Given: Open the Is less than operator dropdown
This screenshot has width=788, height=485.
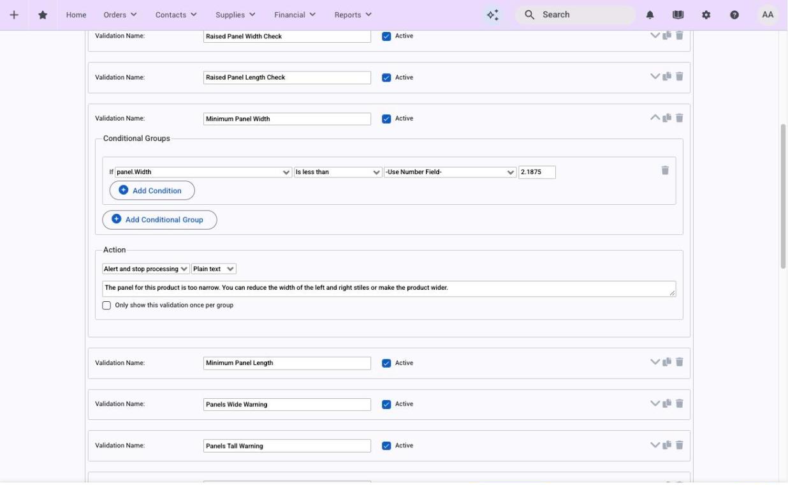Looking at the screenshot, I should tap(338, 172).
